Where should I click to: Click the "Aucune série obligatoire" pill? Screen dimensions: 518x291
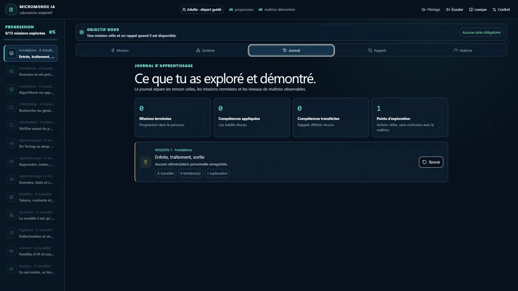481,32
